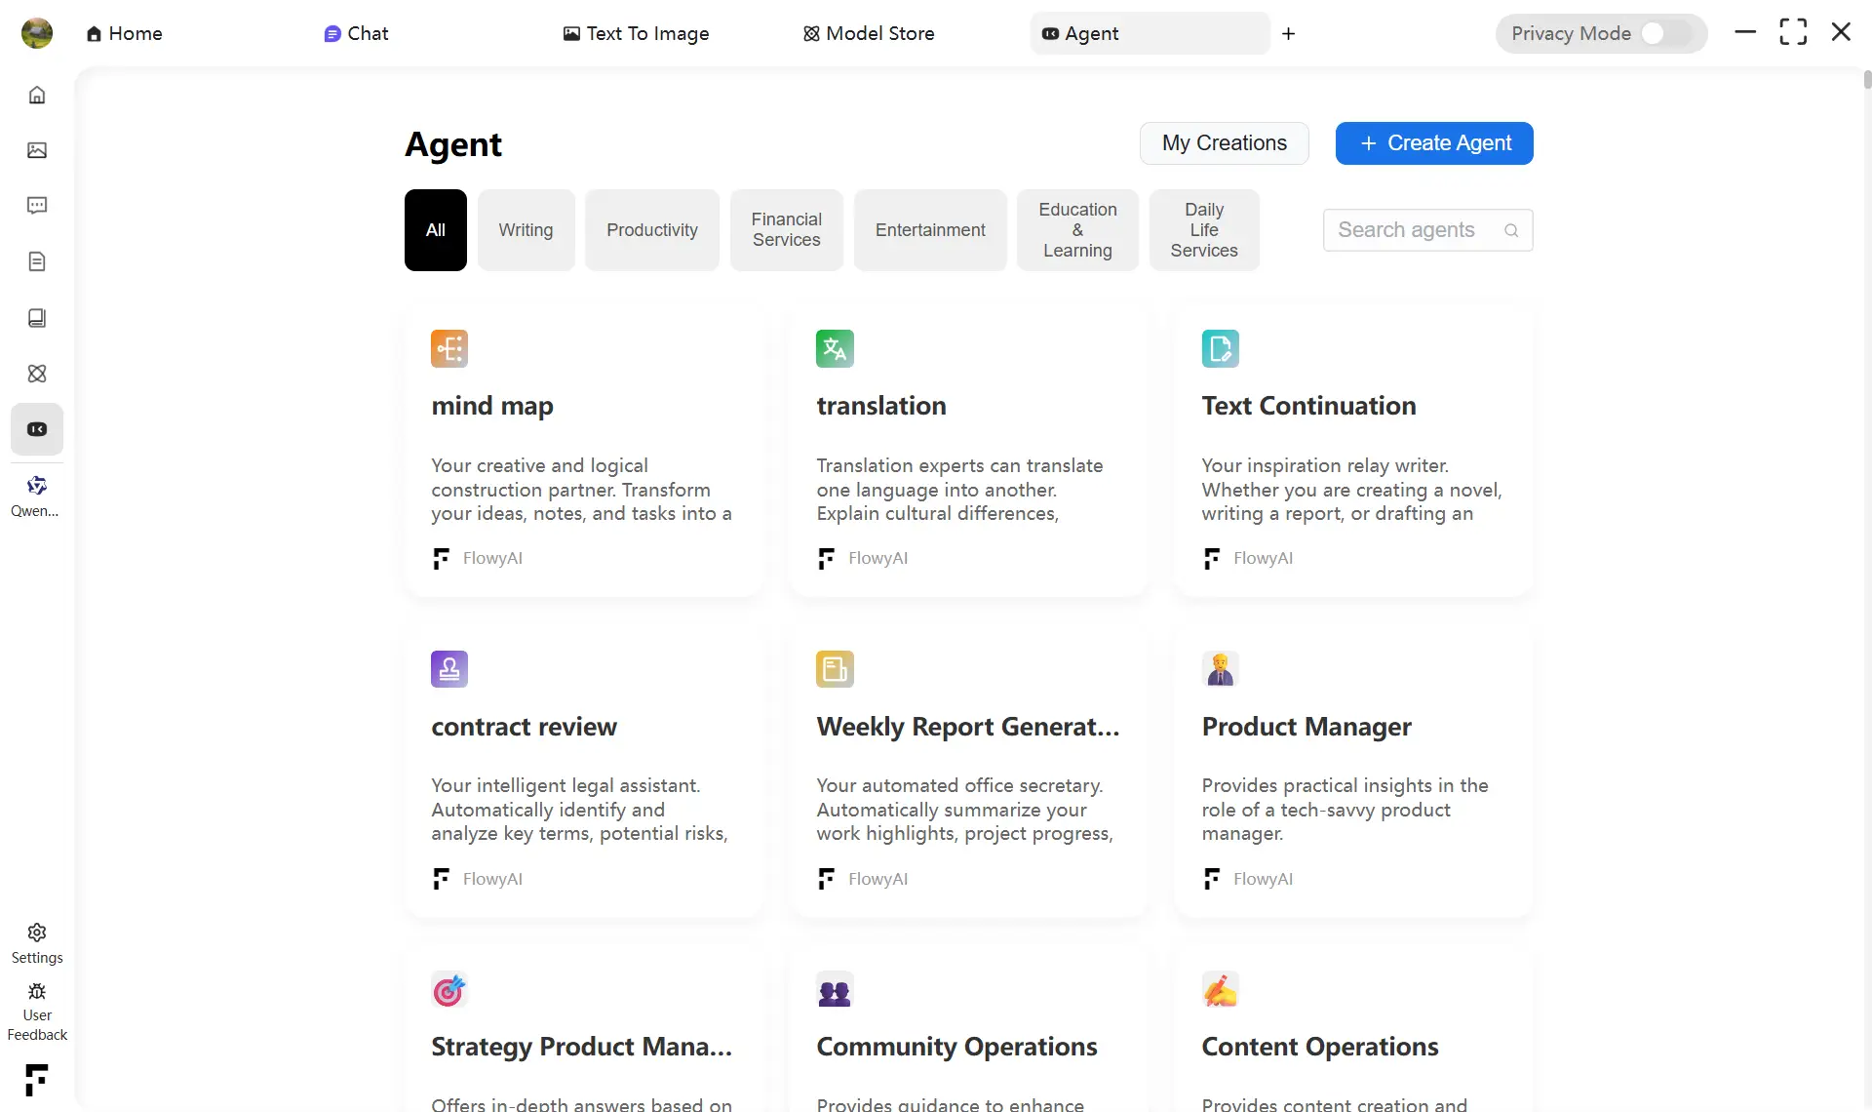The height and width of the screenshot is (1112, 1872).
Task: Click the Search agents input field
Action: click(1406, 230)
